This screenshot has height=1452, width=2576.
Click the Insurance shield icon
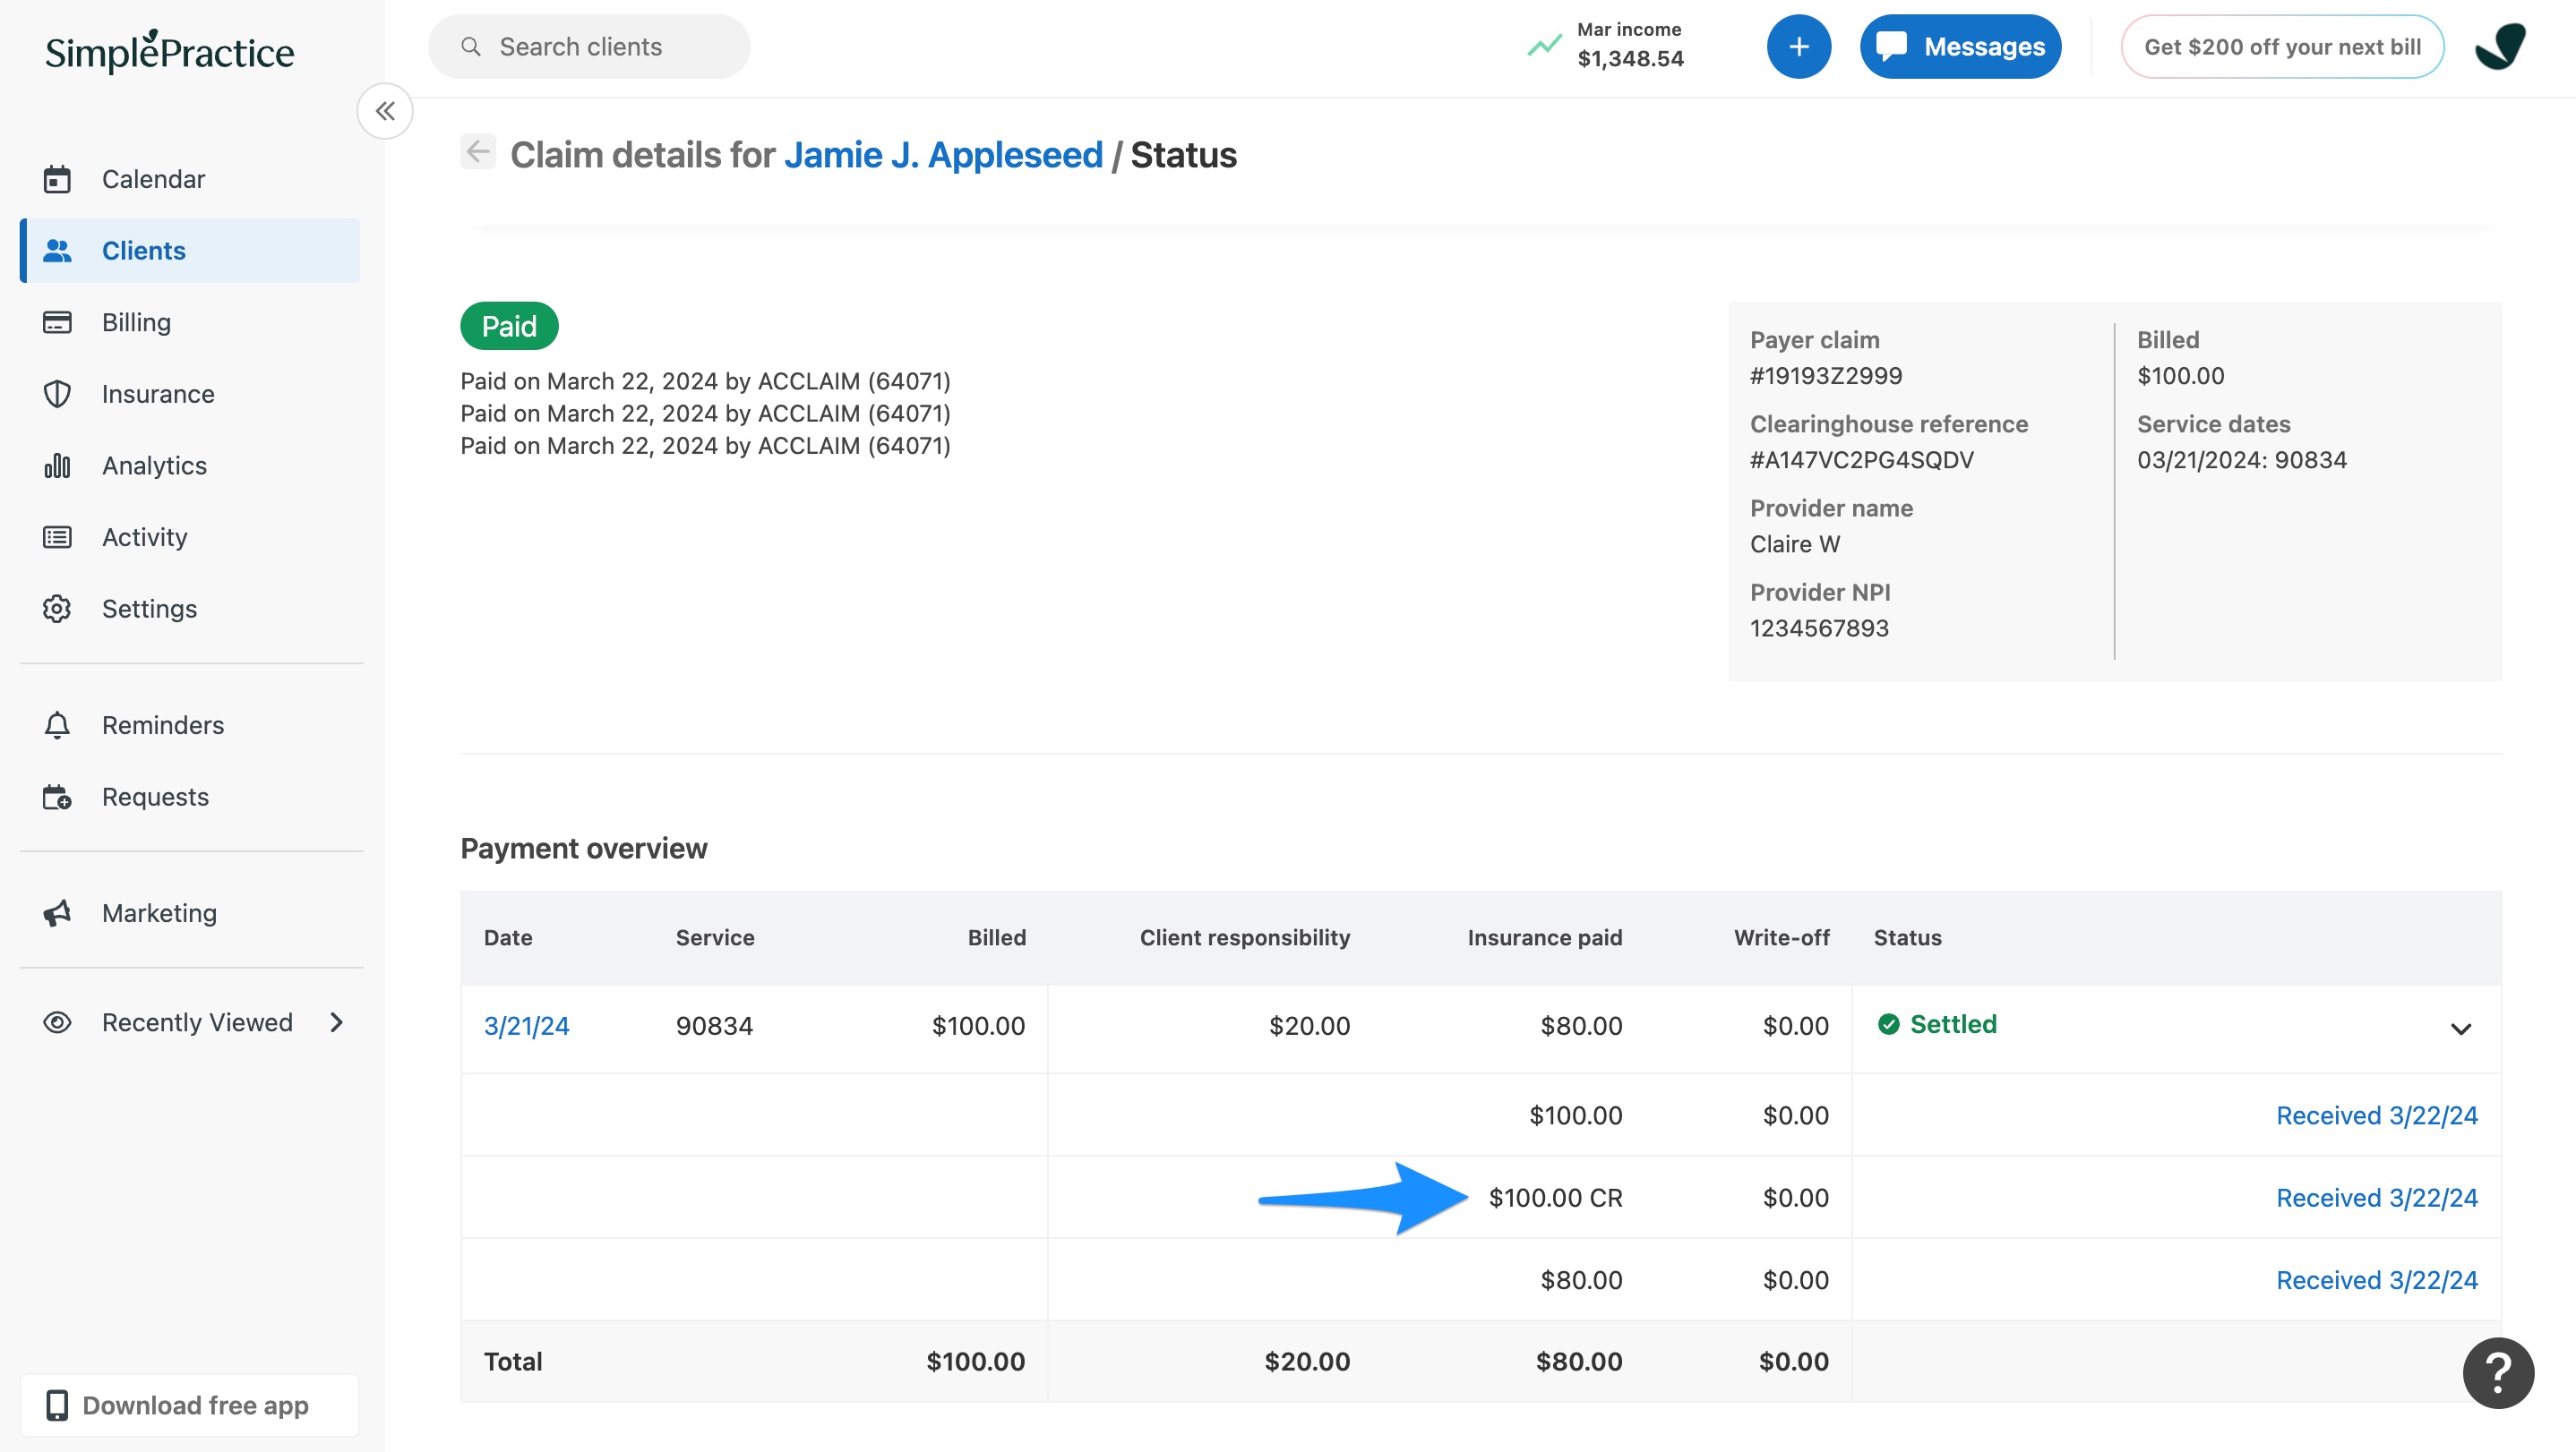[x=57, y=394]
